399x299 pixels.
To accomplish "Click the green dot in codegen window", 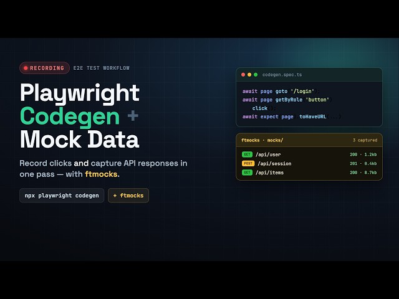I will pos(256,75).
